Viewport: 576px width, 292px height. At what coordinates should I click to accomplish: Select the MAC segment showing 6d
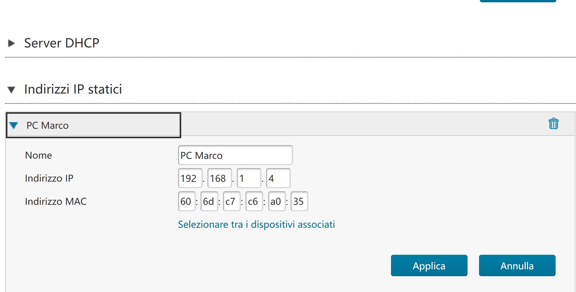[x=209, y=201]
